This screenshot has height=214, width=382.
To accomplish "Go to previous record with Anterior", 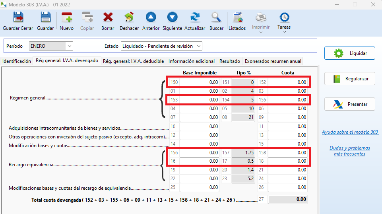I will 151,18.
